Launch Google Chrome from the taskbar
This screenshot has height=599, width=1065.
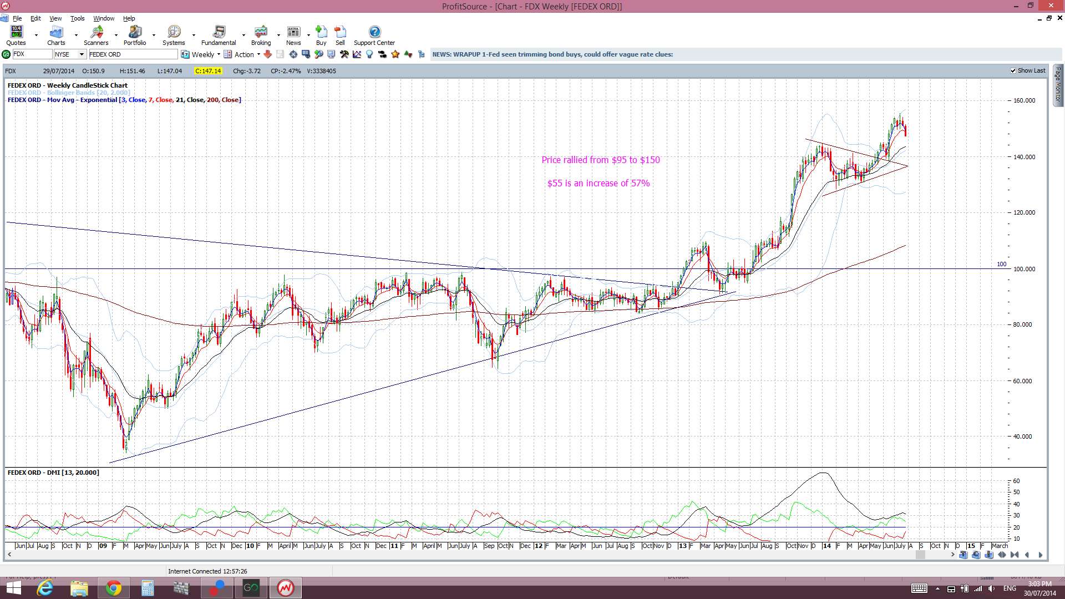click(113, 588)
